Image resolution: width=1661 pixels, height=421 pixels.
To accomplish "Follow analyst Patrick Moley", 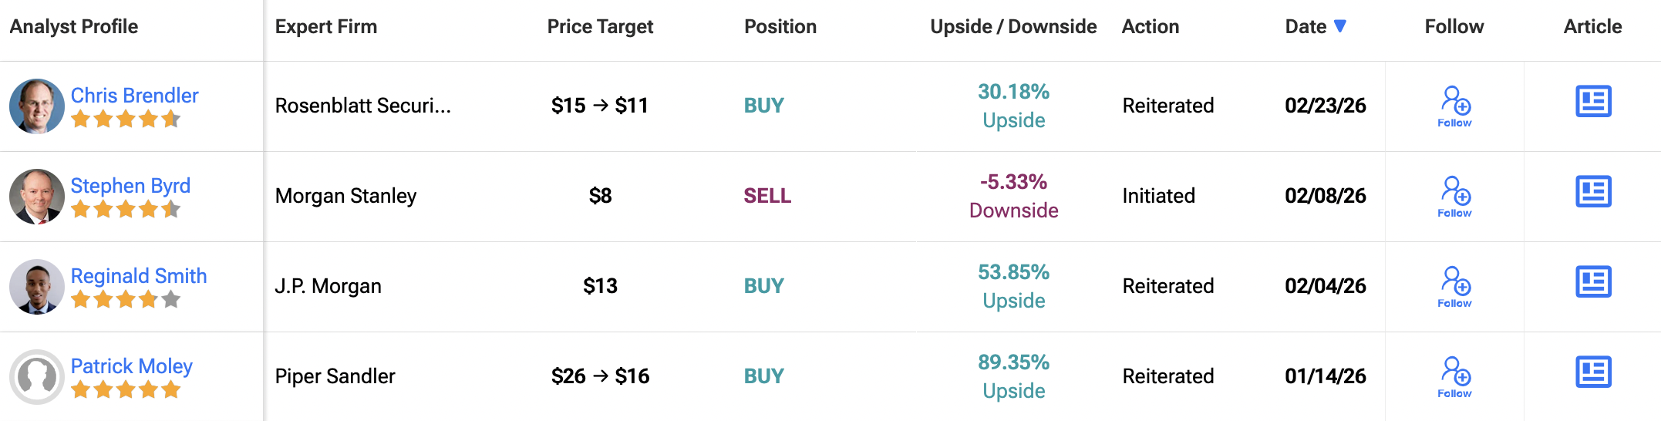I will (1454, 377).
